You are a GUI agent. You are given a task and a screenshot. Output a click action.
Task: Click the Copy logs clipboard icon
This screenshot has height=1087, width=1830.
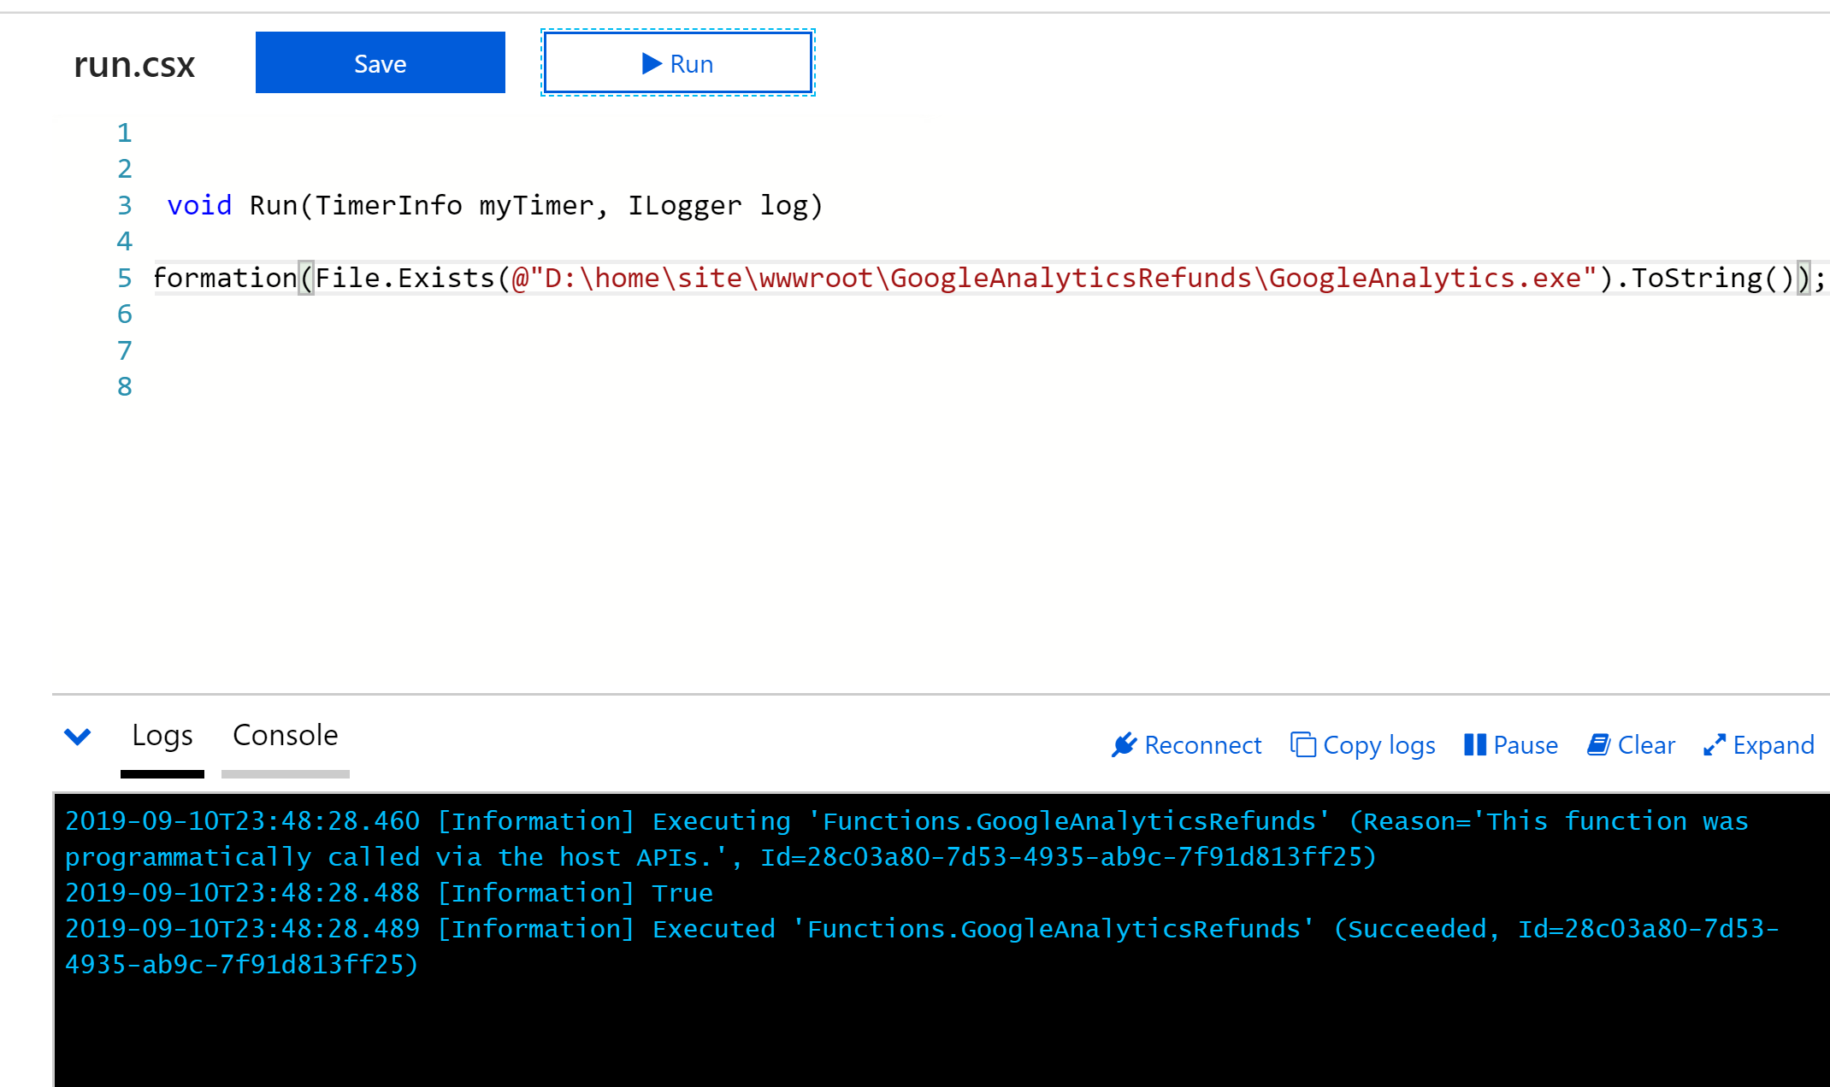click(1302, 744)
